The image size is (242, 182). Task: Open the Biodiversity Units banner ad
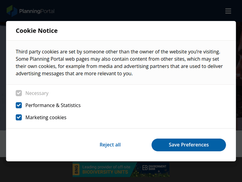121,169
